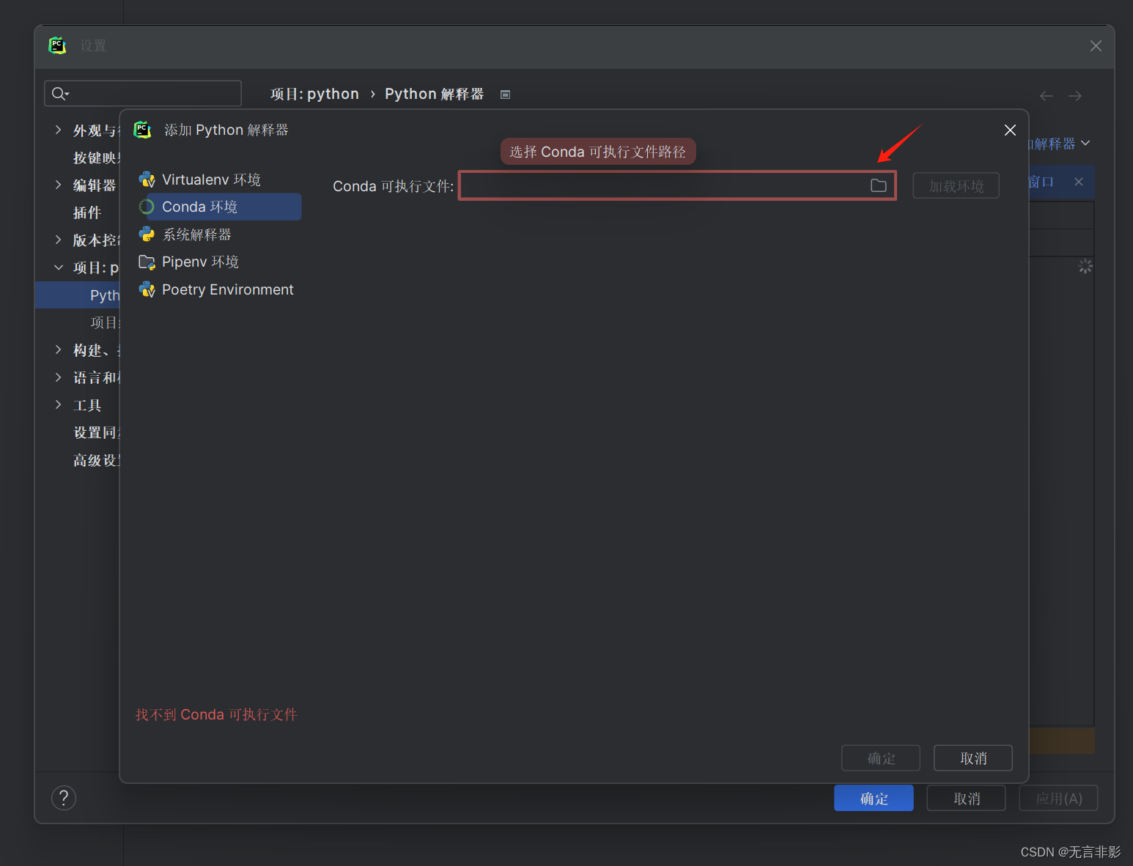Image resolution: width=1133 pixels, height=866 pixels.
Task: Open the 添加解释器 dropdown
Action: pyautogui.click(x=1059, y=144)
